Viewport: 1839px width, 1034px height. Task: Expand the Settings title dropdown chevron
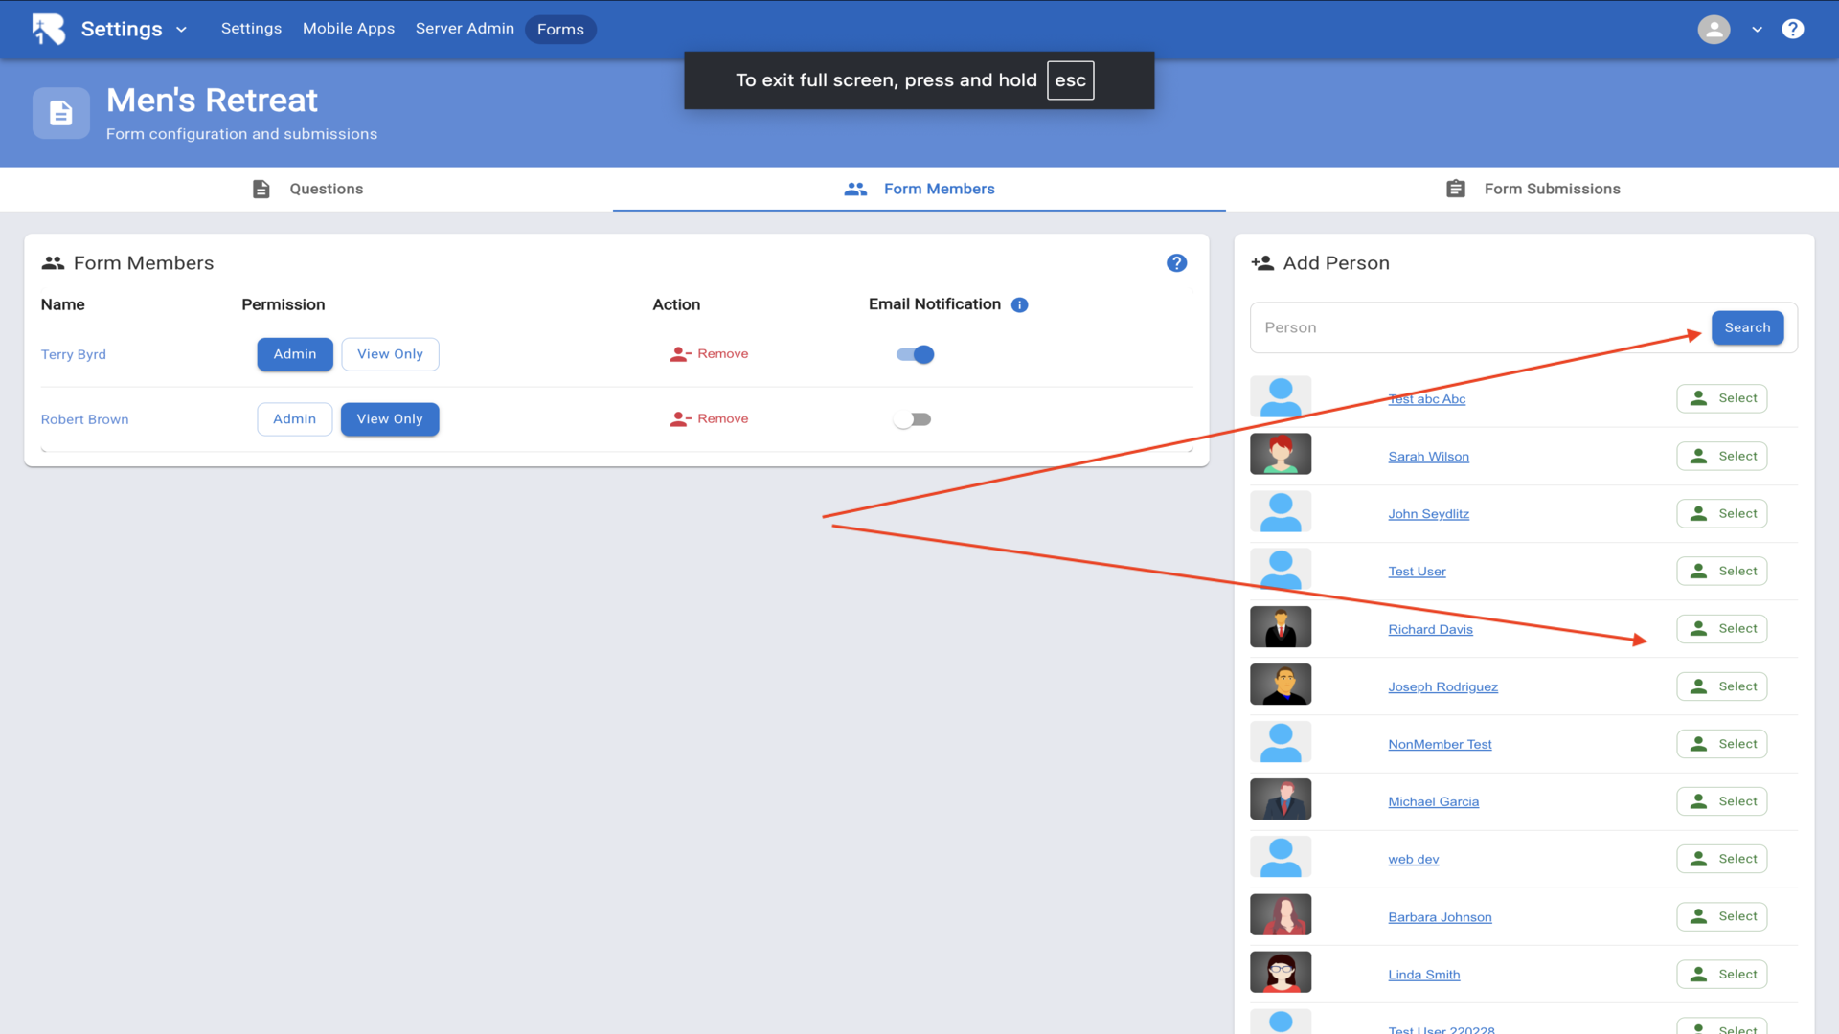(x=181, y=30)
